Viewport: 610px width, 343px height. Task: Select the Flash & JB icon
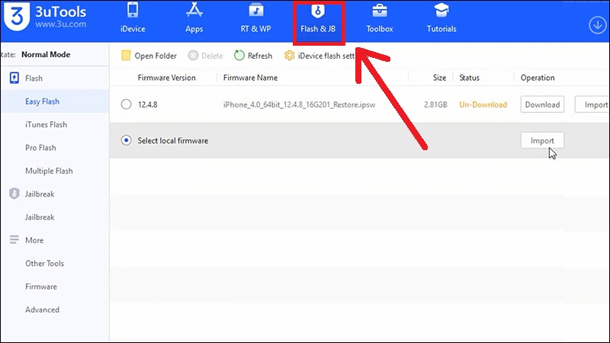(318, 12)
